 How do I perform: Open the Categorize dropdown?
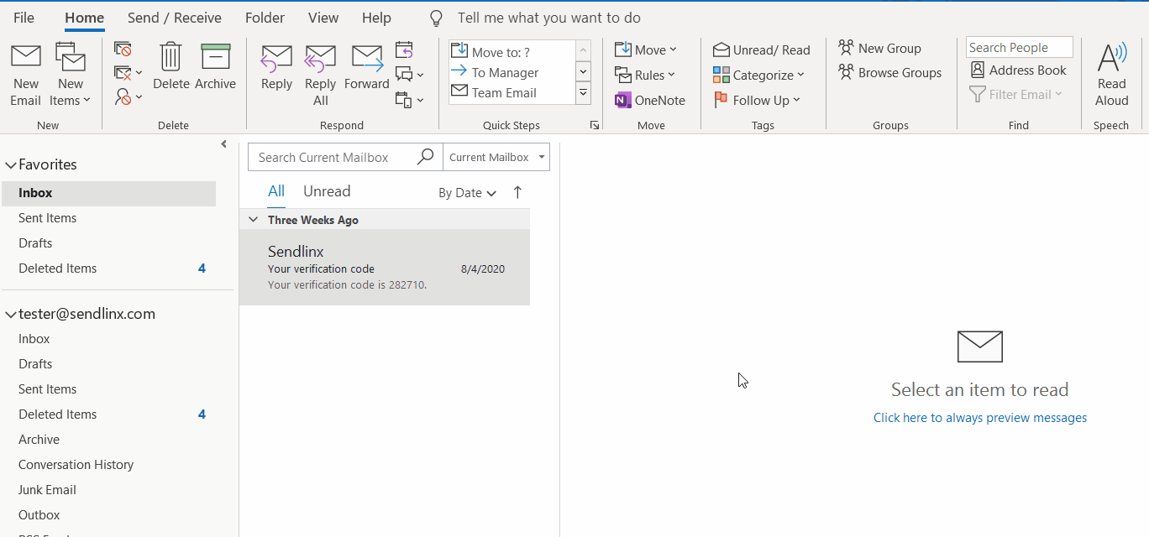pos(758,75)
